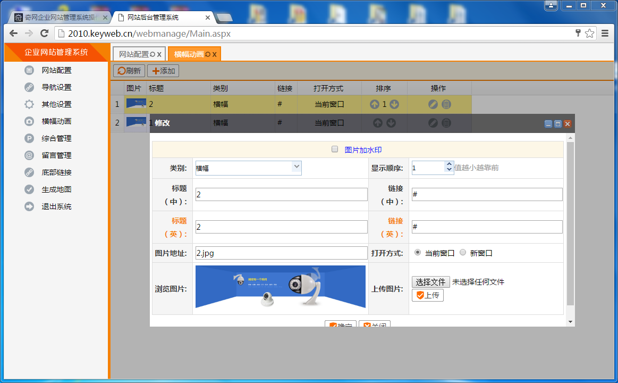Click the 当前窗口 cell in table row 1
This screenshot has width=618, height=383.
click(329, 104)
